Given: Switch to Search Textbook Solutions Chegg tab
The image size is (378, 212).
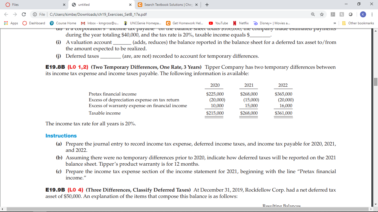Looking at the screenshot, I should [x=167, y=5].
